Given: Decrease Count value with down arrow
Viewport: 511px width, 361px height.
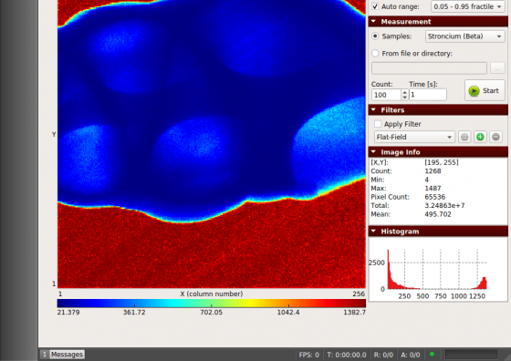Looking at the screenshot, I should click(404, 98).
